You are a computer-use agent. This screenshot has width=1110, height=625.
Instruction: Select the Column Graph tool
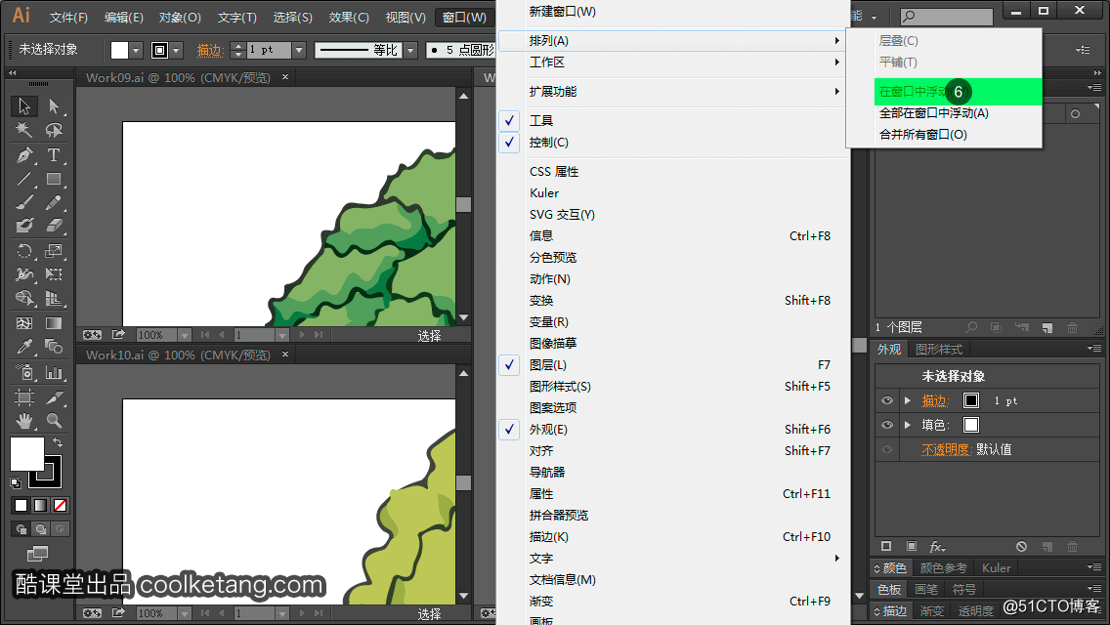click(x=54, y=372)
